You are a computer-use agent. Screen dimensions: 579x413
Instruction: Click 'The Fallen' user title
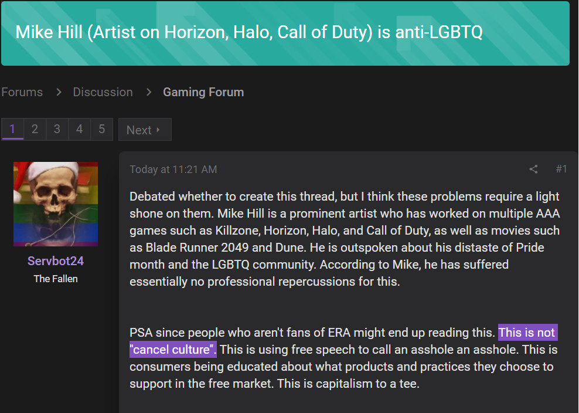[56, 279]
